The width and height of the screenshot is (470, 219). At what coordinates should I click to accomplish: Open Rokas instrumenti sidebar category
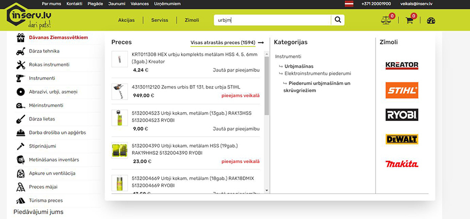pos(49,65)
